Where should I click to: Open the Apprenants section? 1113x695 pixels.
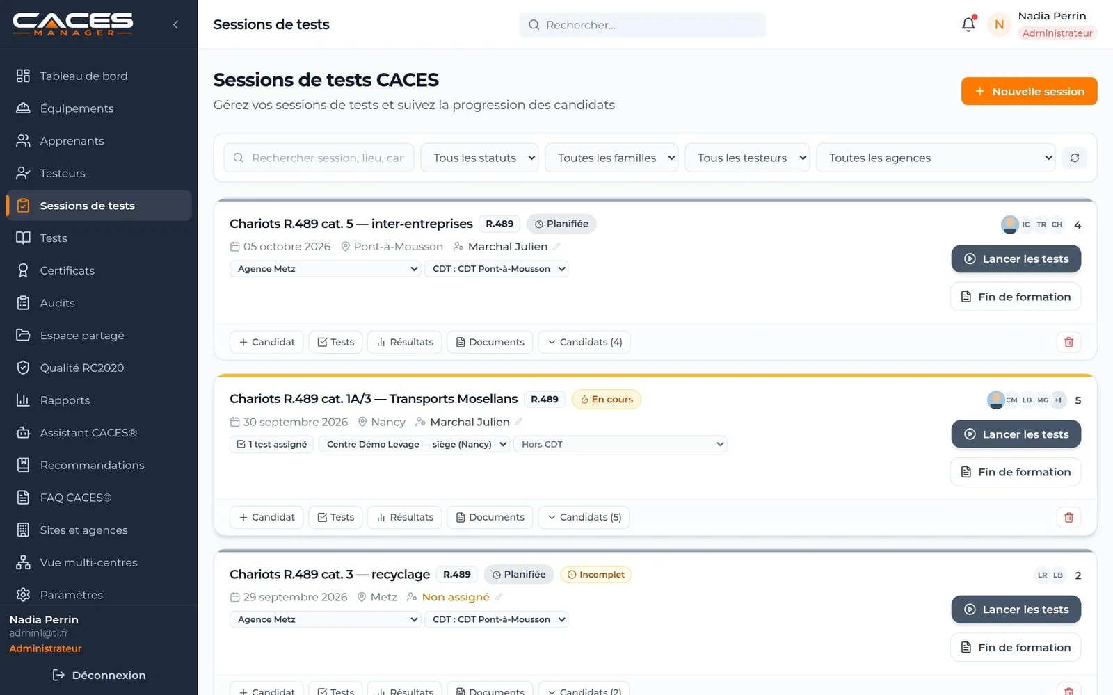coord(99,140)
